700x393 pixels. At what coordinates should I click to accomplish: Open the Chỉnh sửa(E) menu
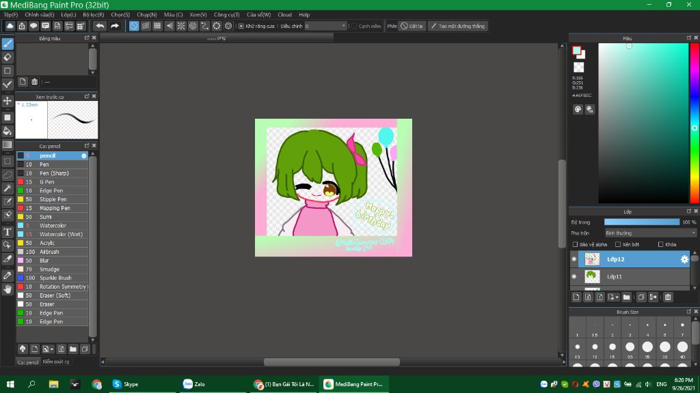[x=39, y=15]
